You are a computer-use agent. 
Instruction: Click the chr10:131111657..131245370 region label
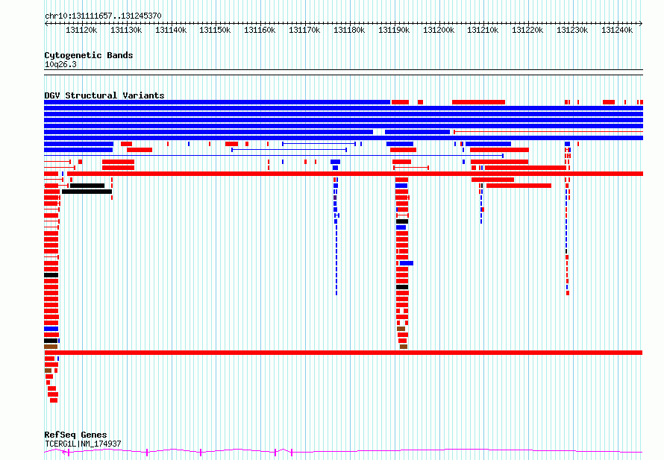[x=103, y=16]
